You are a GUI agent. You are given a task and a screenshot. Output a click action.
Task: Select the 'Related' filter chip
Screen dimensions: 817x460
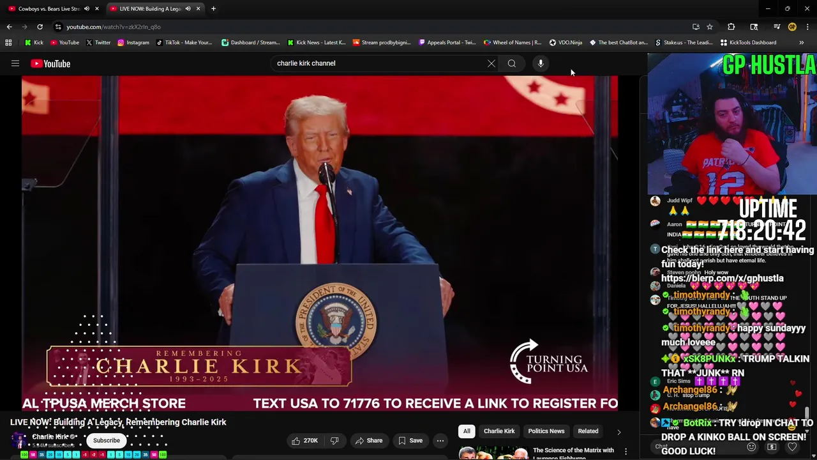[588, 431]
